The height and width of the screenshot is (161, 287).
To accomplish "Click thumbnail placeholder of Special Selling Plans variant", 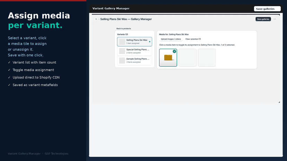I will (x=122, y=51).
